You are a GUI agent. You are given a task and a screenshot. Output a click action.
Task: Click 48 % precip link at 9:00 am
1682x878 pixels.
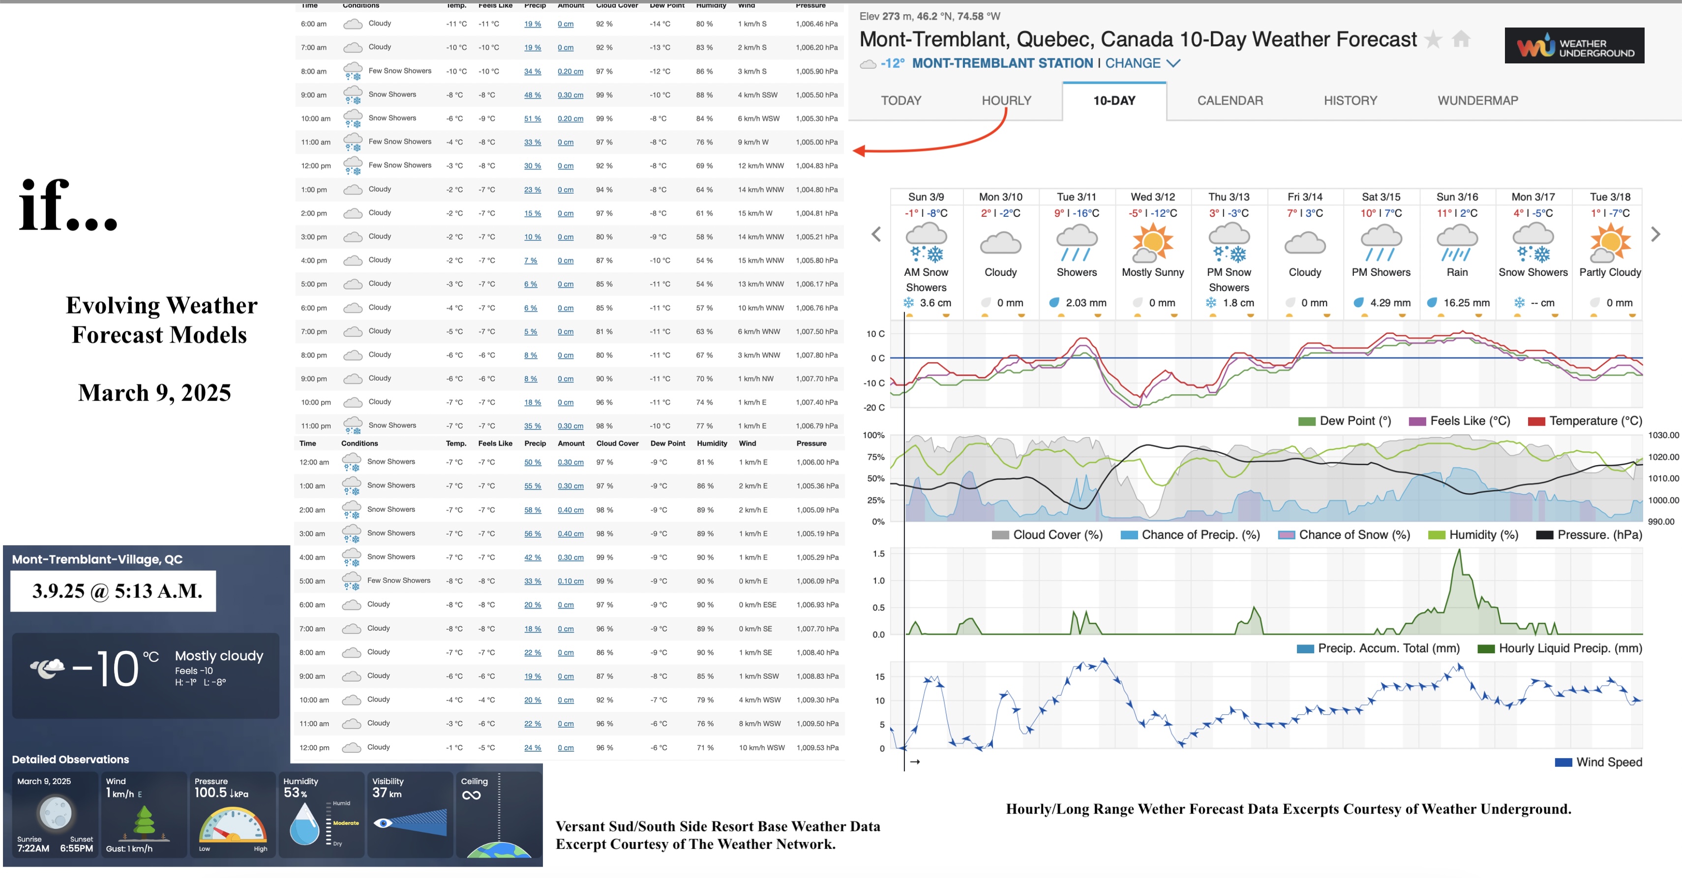pyautogui.click(x=532, y=95)
